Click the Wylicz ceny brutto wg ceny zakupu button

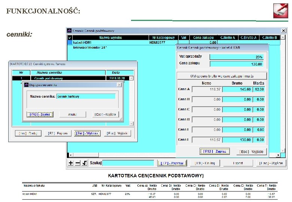(222, 76)
